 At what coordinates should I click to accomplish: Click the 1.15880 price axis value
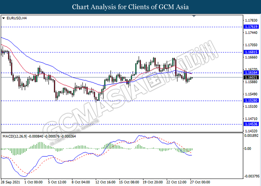coord(251,82)
